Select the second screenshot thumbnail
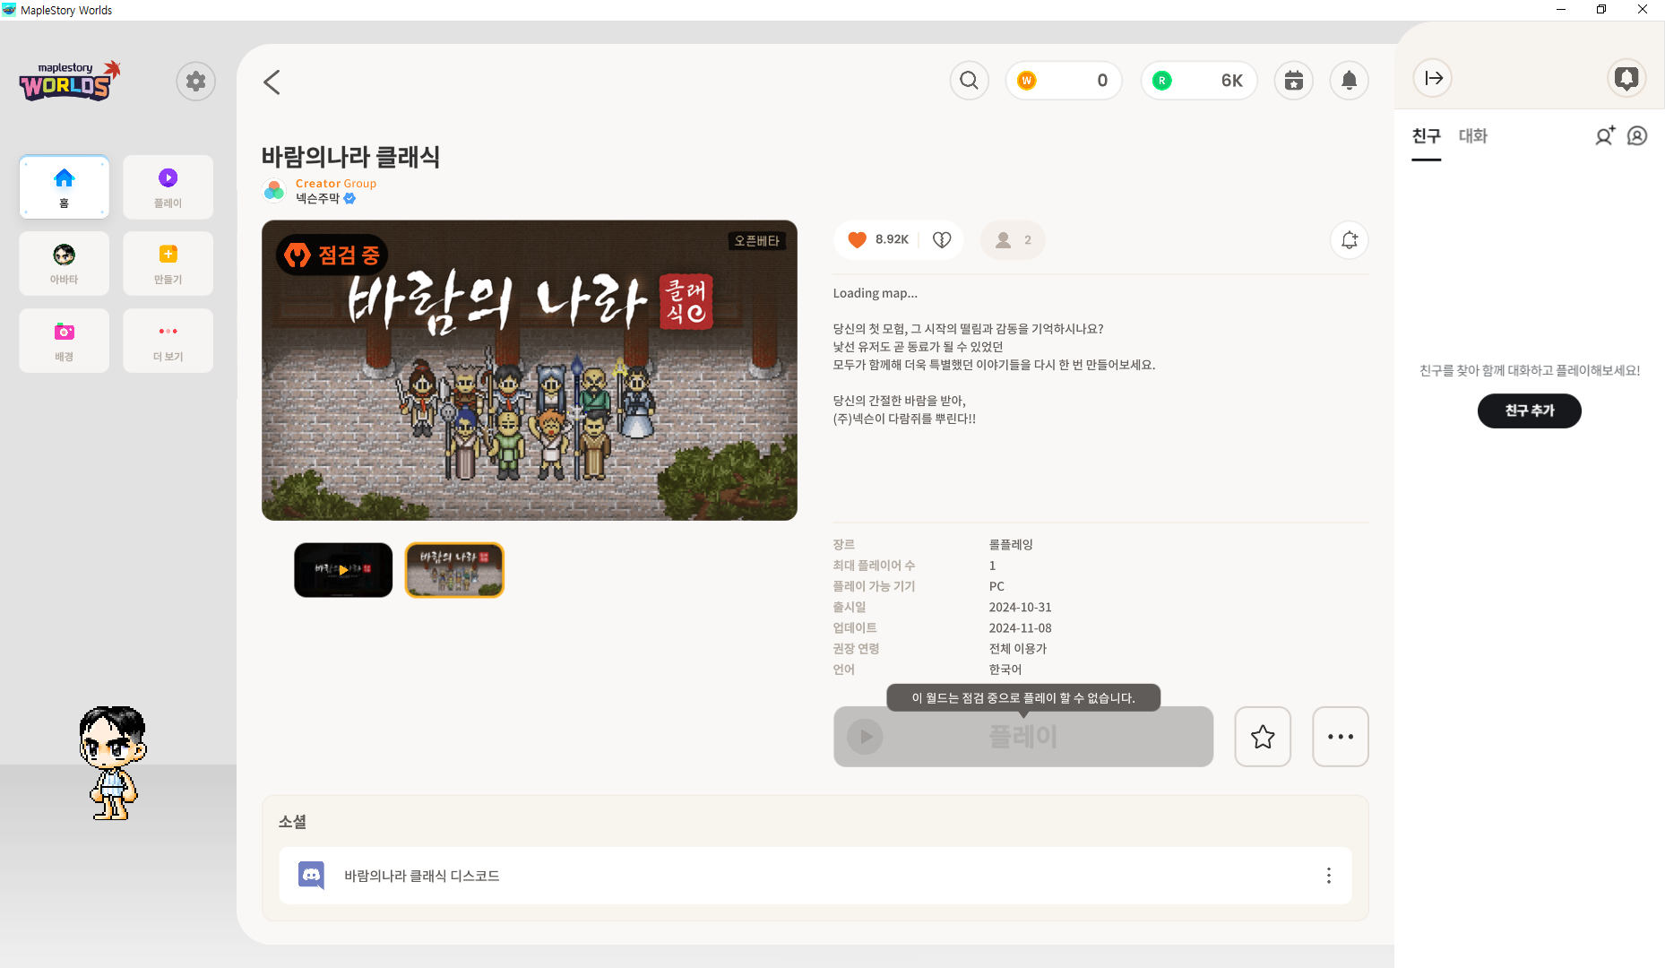The width and height of the screenshot is (1665, 968). point(454,570)
